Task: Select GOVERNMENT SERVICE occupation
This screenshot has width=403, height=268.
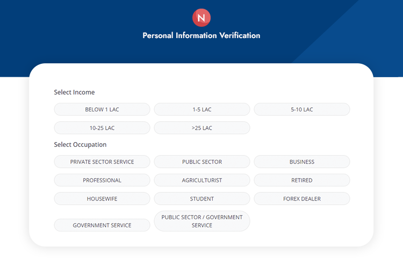Action: pos(102,225)
